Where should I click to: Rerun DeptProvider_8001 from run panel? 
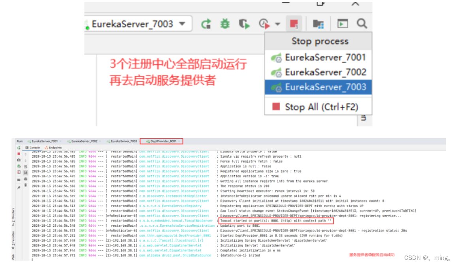pos(19,148)
